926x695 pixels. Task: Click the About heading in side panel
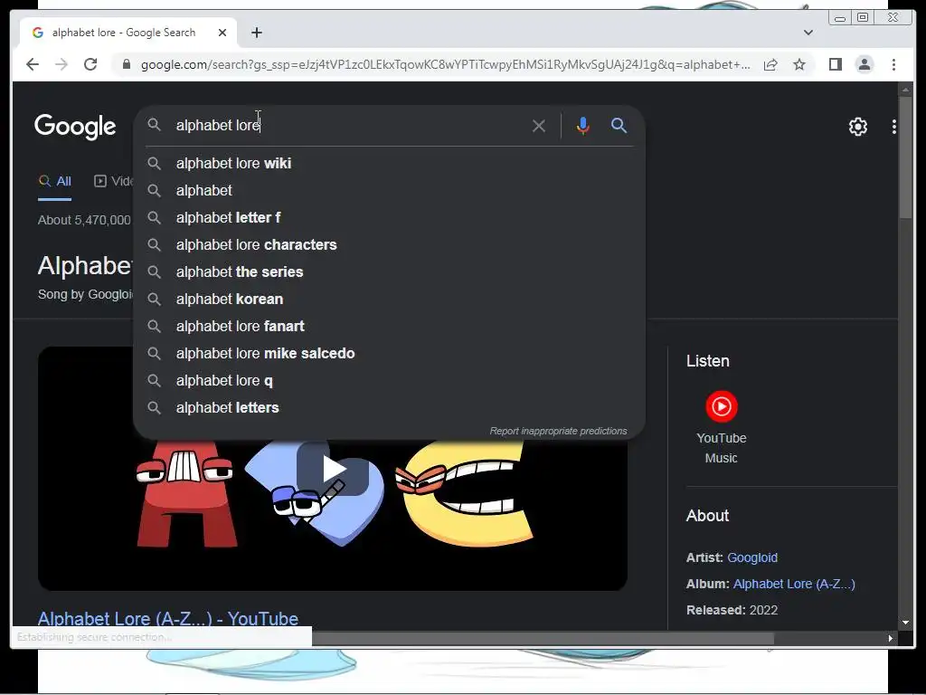click(707, 515)
